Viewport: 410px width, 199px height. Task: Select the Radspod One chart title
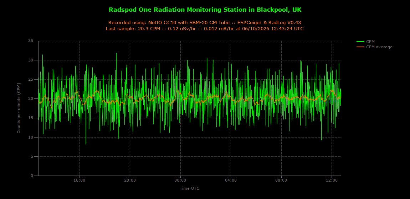(205, 10)
